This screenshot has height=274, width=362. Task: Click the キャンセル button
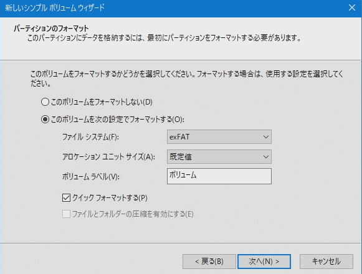point(326,262)
